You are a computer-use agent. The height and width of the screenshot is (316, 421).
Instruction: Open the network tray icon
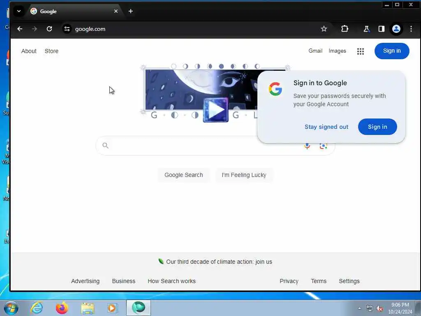(x=370, y=309)
